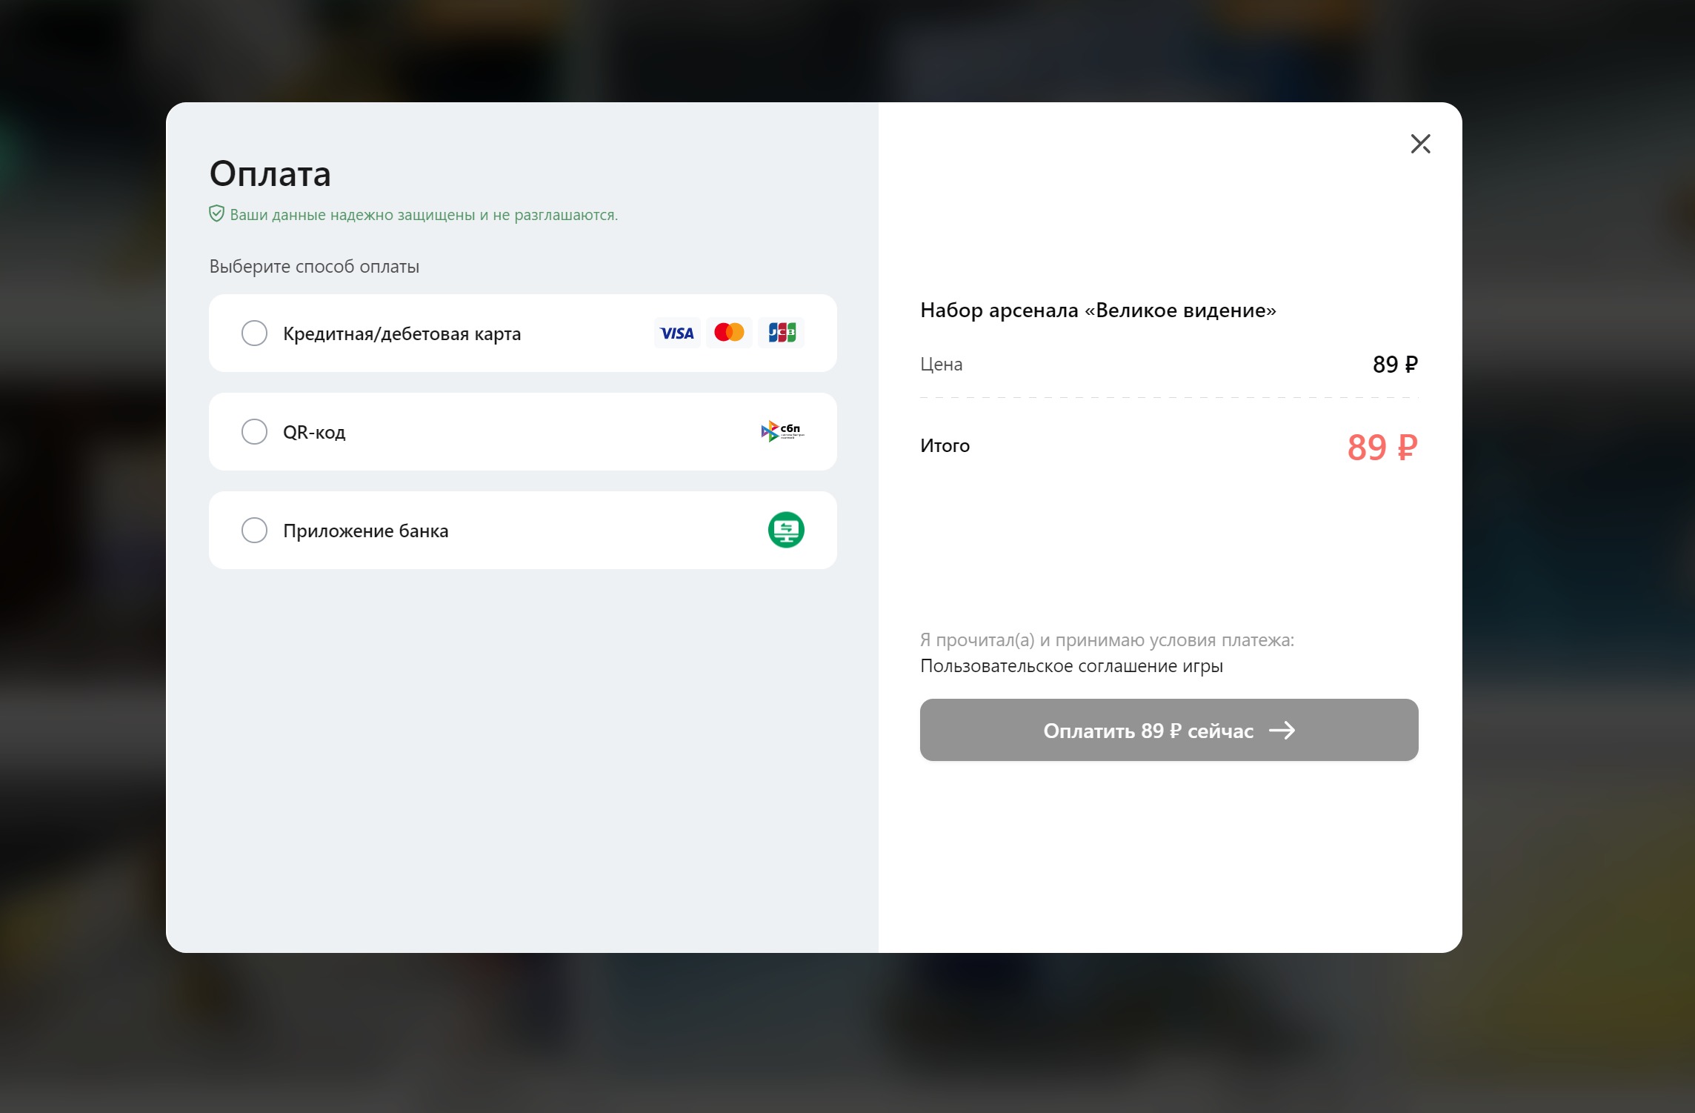1695x1113 pixels.
Task: Click the red Итого total 89 ₽
Action: (x=1382, y=448)
